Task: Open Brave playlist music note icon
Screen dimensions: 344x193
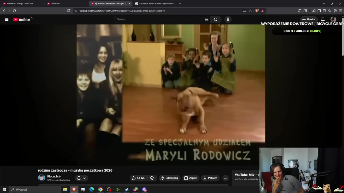Action: [x=314, y=11]
